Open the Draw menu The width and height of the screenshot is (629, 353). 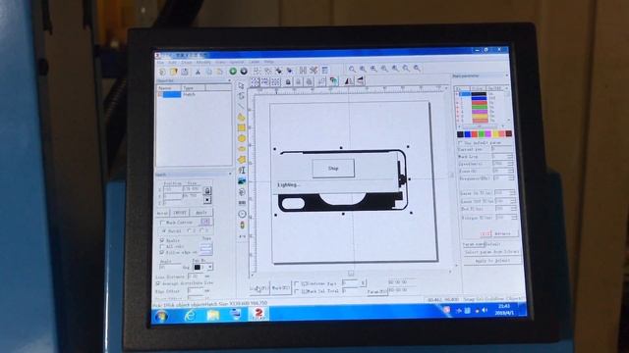click(x=187, y=63)
